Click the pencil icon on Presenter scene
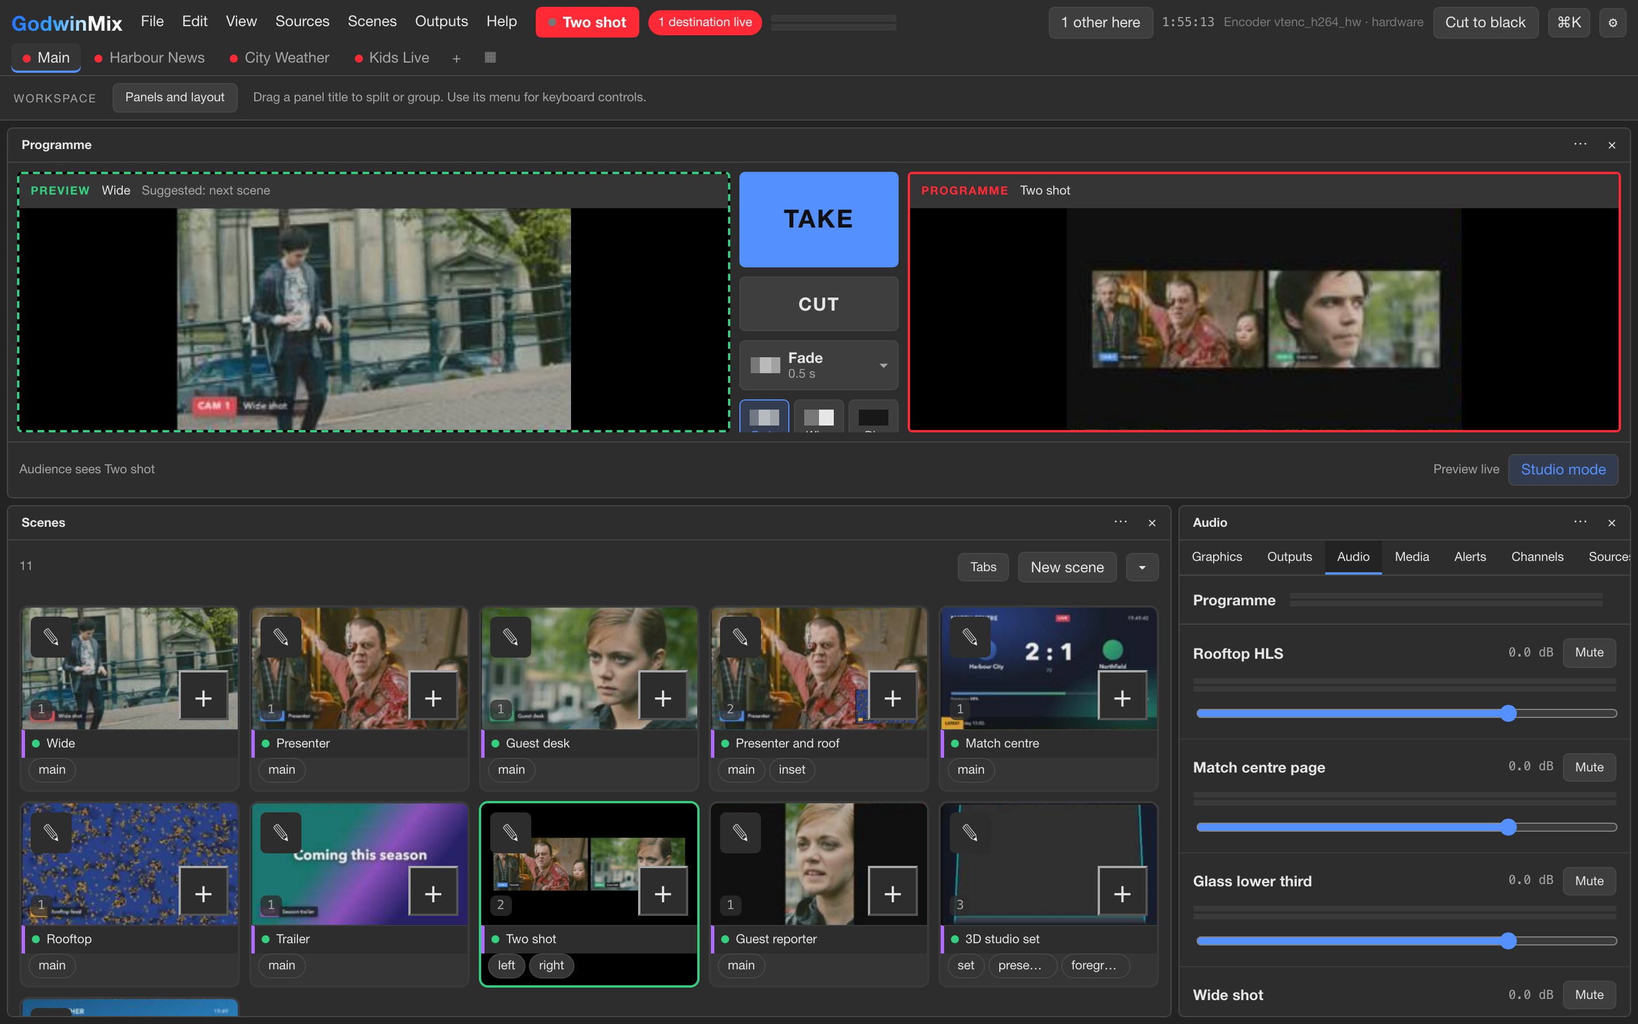Image resolution: width=1638 pixels, height=1024 pixels. (x=280, y=637)
